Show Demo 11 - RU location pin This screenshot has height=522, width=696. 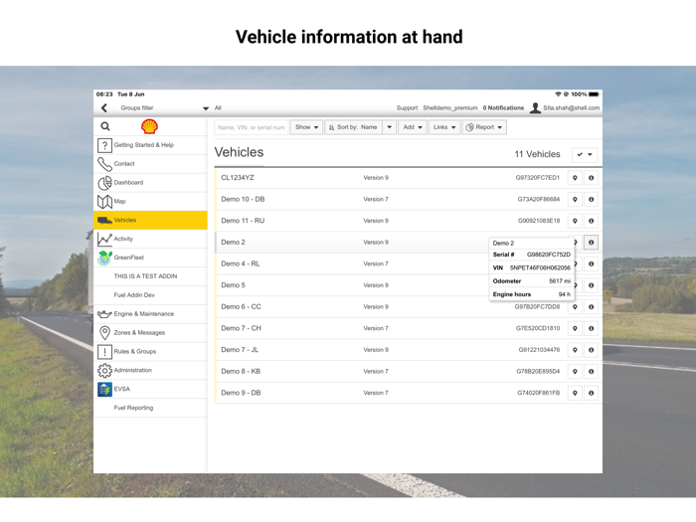point(575,221)
